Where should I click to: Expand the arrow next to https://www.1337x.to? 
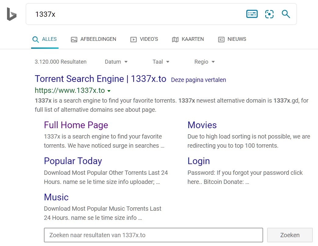click(109, 91)
